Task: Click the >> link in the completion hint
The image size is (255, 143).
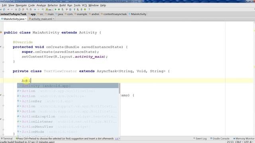Action: [117, 139]
